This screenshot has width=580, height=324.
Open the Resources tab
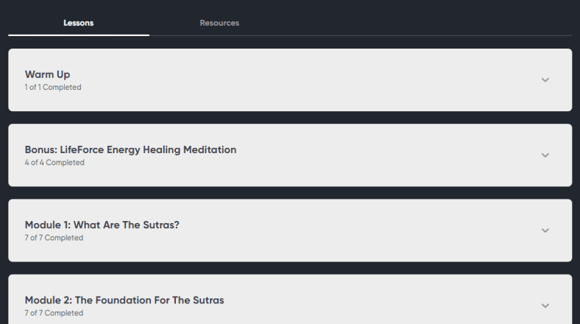[219, 23]
